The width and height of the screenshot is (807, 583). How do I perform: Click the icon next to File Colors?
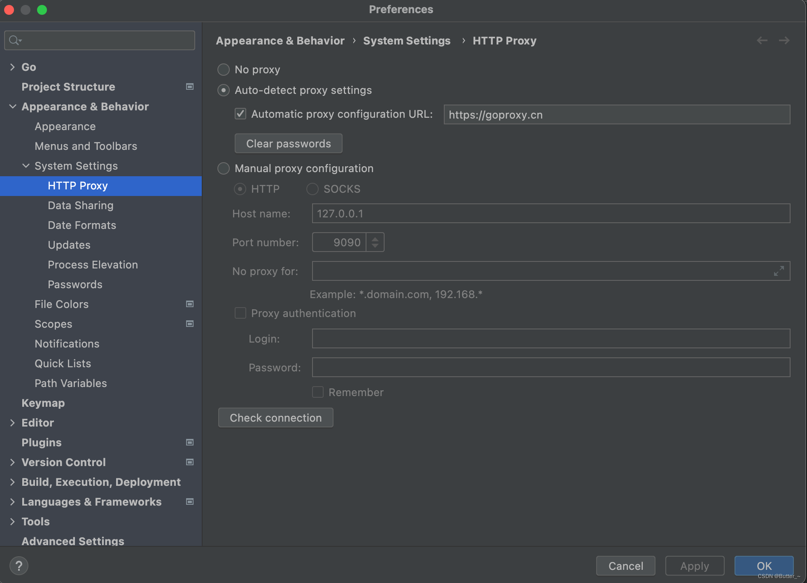click(190, 304)
